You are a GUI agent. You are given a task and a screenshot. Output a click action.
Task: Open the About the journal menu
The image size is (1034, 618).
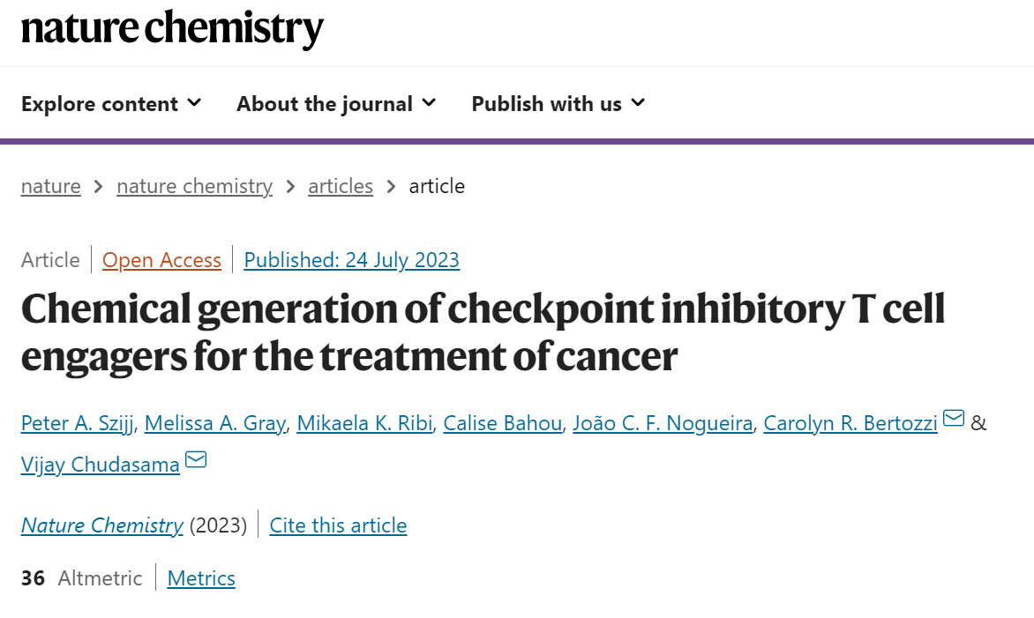[336, 103]
